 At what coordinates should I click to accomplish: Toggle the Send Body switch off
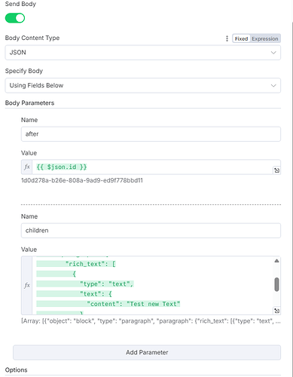[15, 18]
